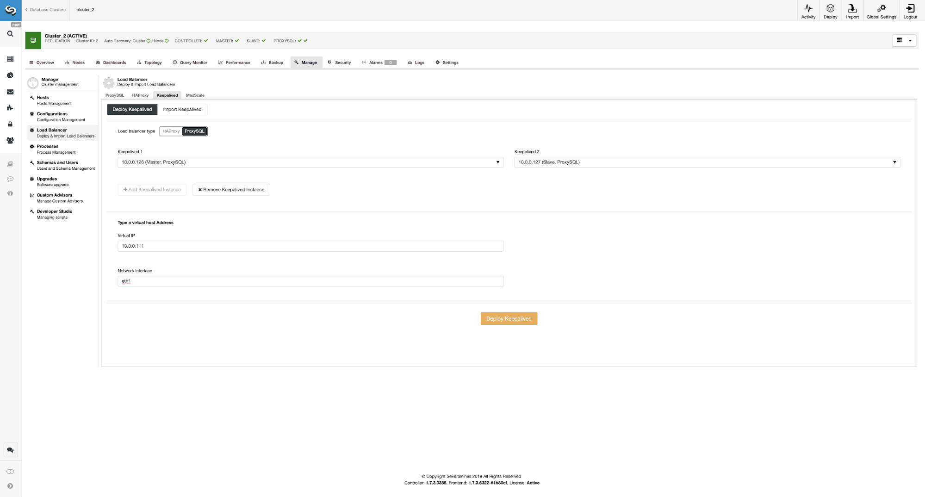This screenshot has width=925, height=497.
Task: Select the MaxScale sub-tab
Action: tap(195, 95)
